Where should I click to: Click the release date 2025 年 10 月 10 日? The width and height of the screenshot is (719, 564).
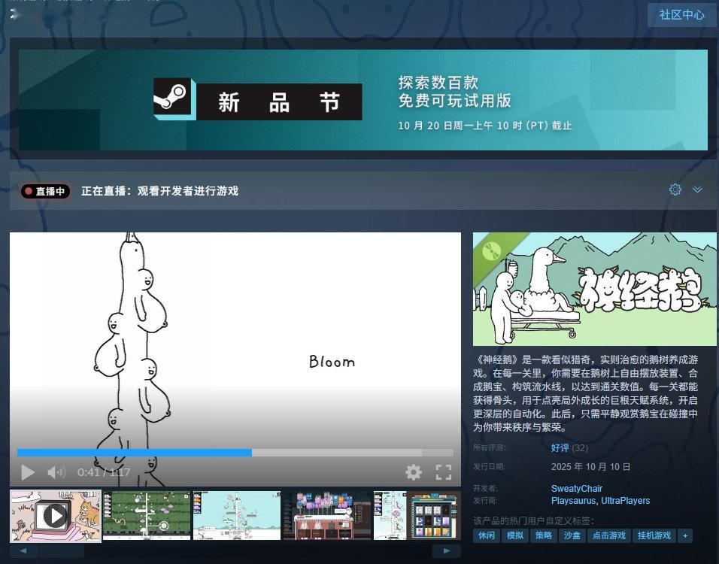click(x=590, y=467)
